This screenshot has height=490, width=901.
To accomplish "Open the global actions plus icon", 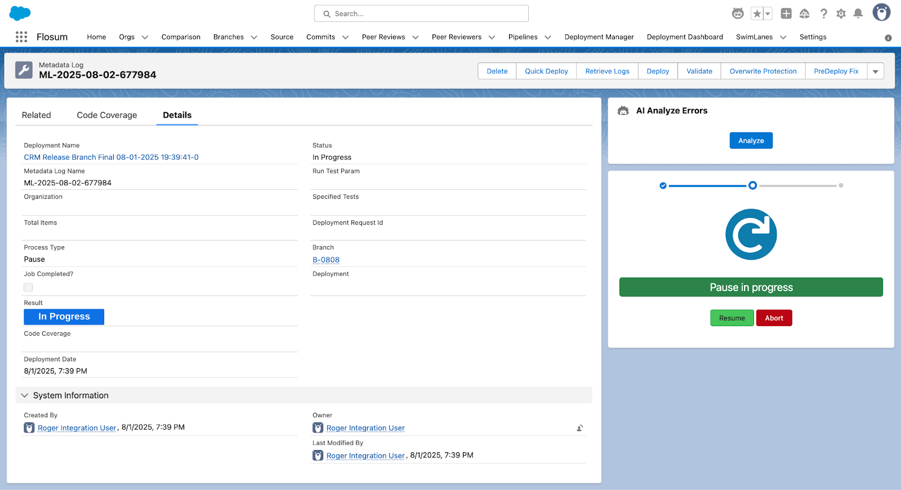I will click(786, 14).
